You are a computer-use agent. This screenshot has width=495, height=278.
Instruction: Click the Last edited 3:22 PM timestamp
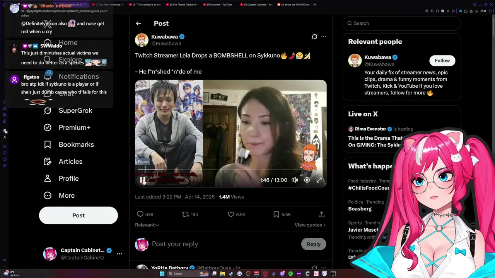(x=175, y=197)
